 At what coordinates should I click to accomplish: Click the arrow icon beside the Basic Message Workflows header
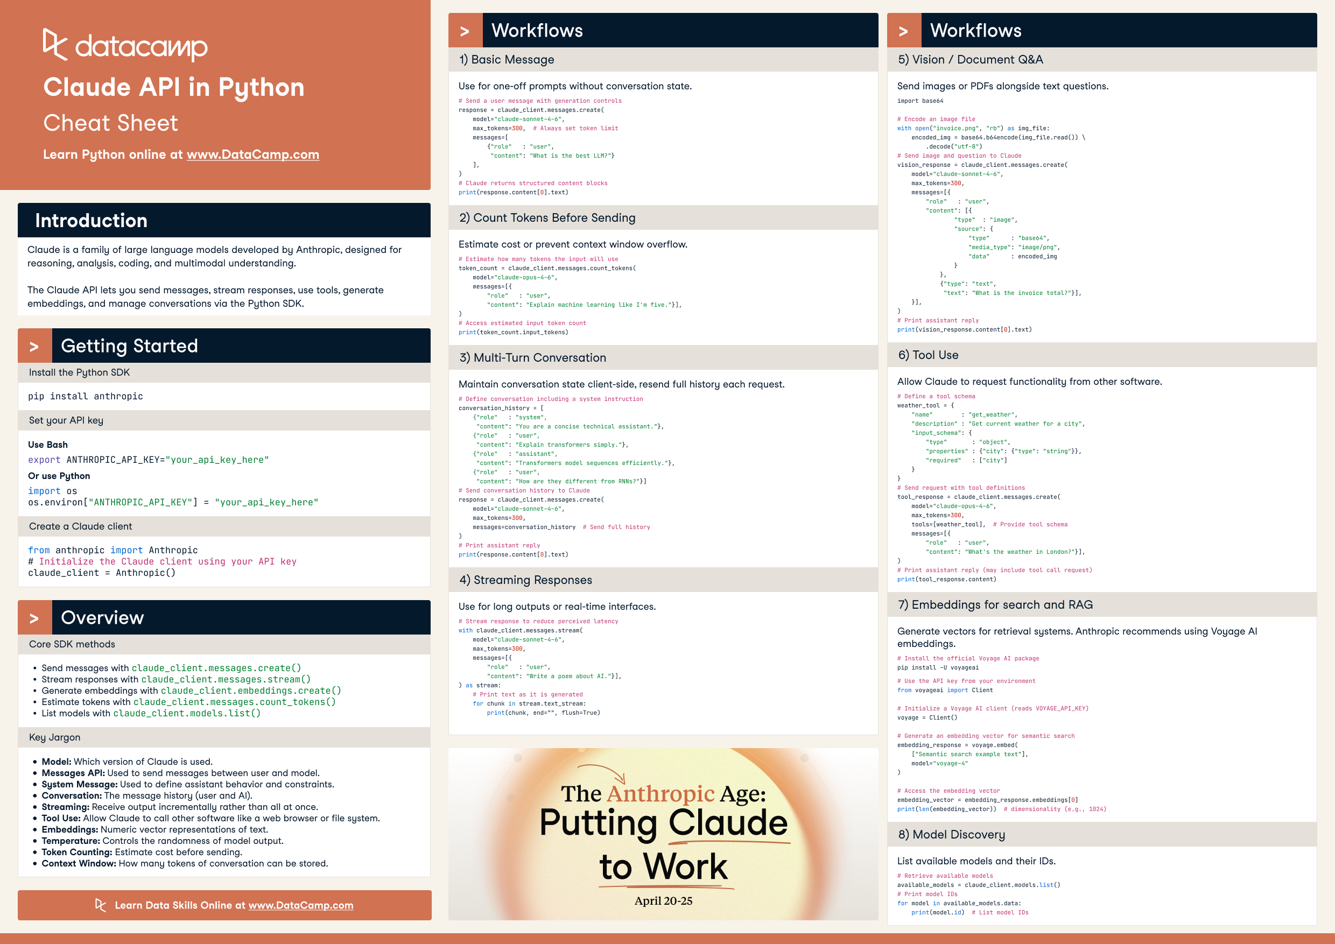465,31
